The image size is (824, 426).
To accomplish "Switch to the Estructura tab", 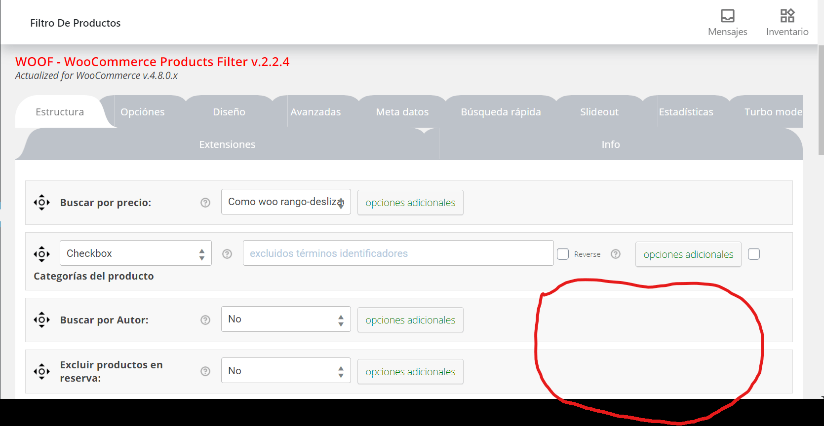I will tap(60, 112).
